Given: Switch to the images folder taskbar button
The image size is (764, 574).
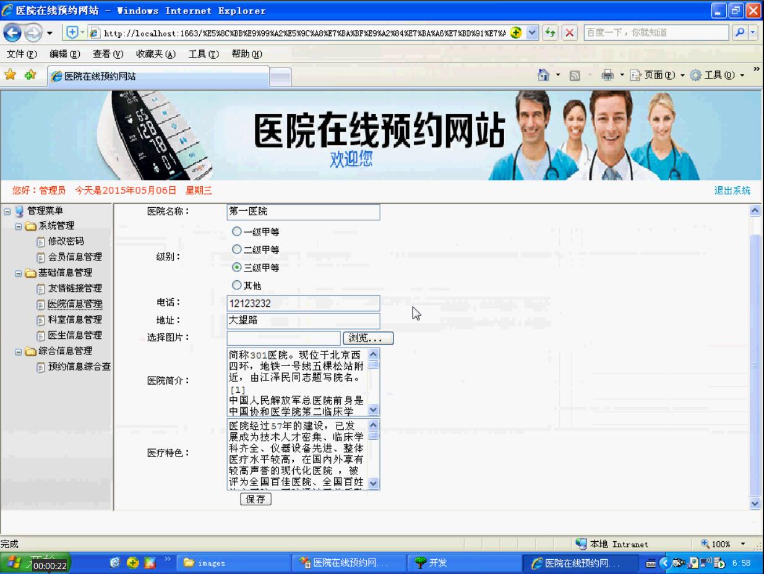Looking at the screenshot, I should 233,563.
